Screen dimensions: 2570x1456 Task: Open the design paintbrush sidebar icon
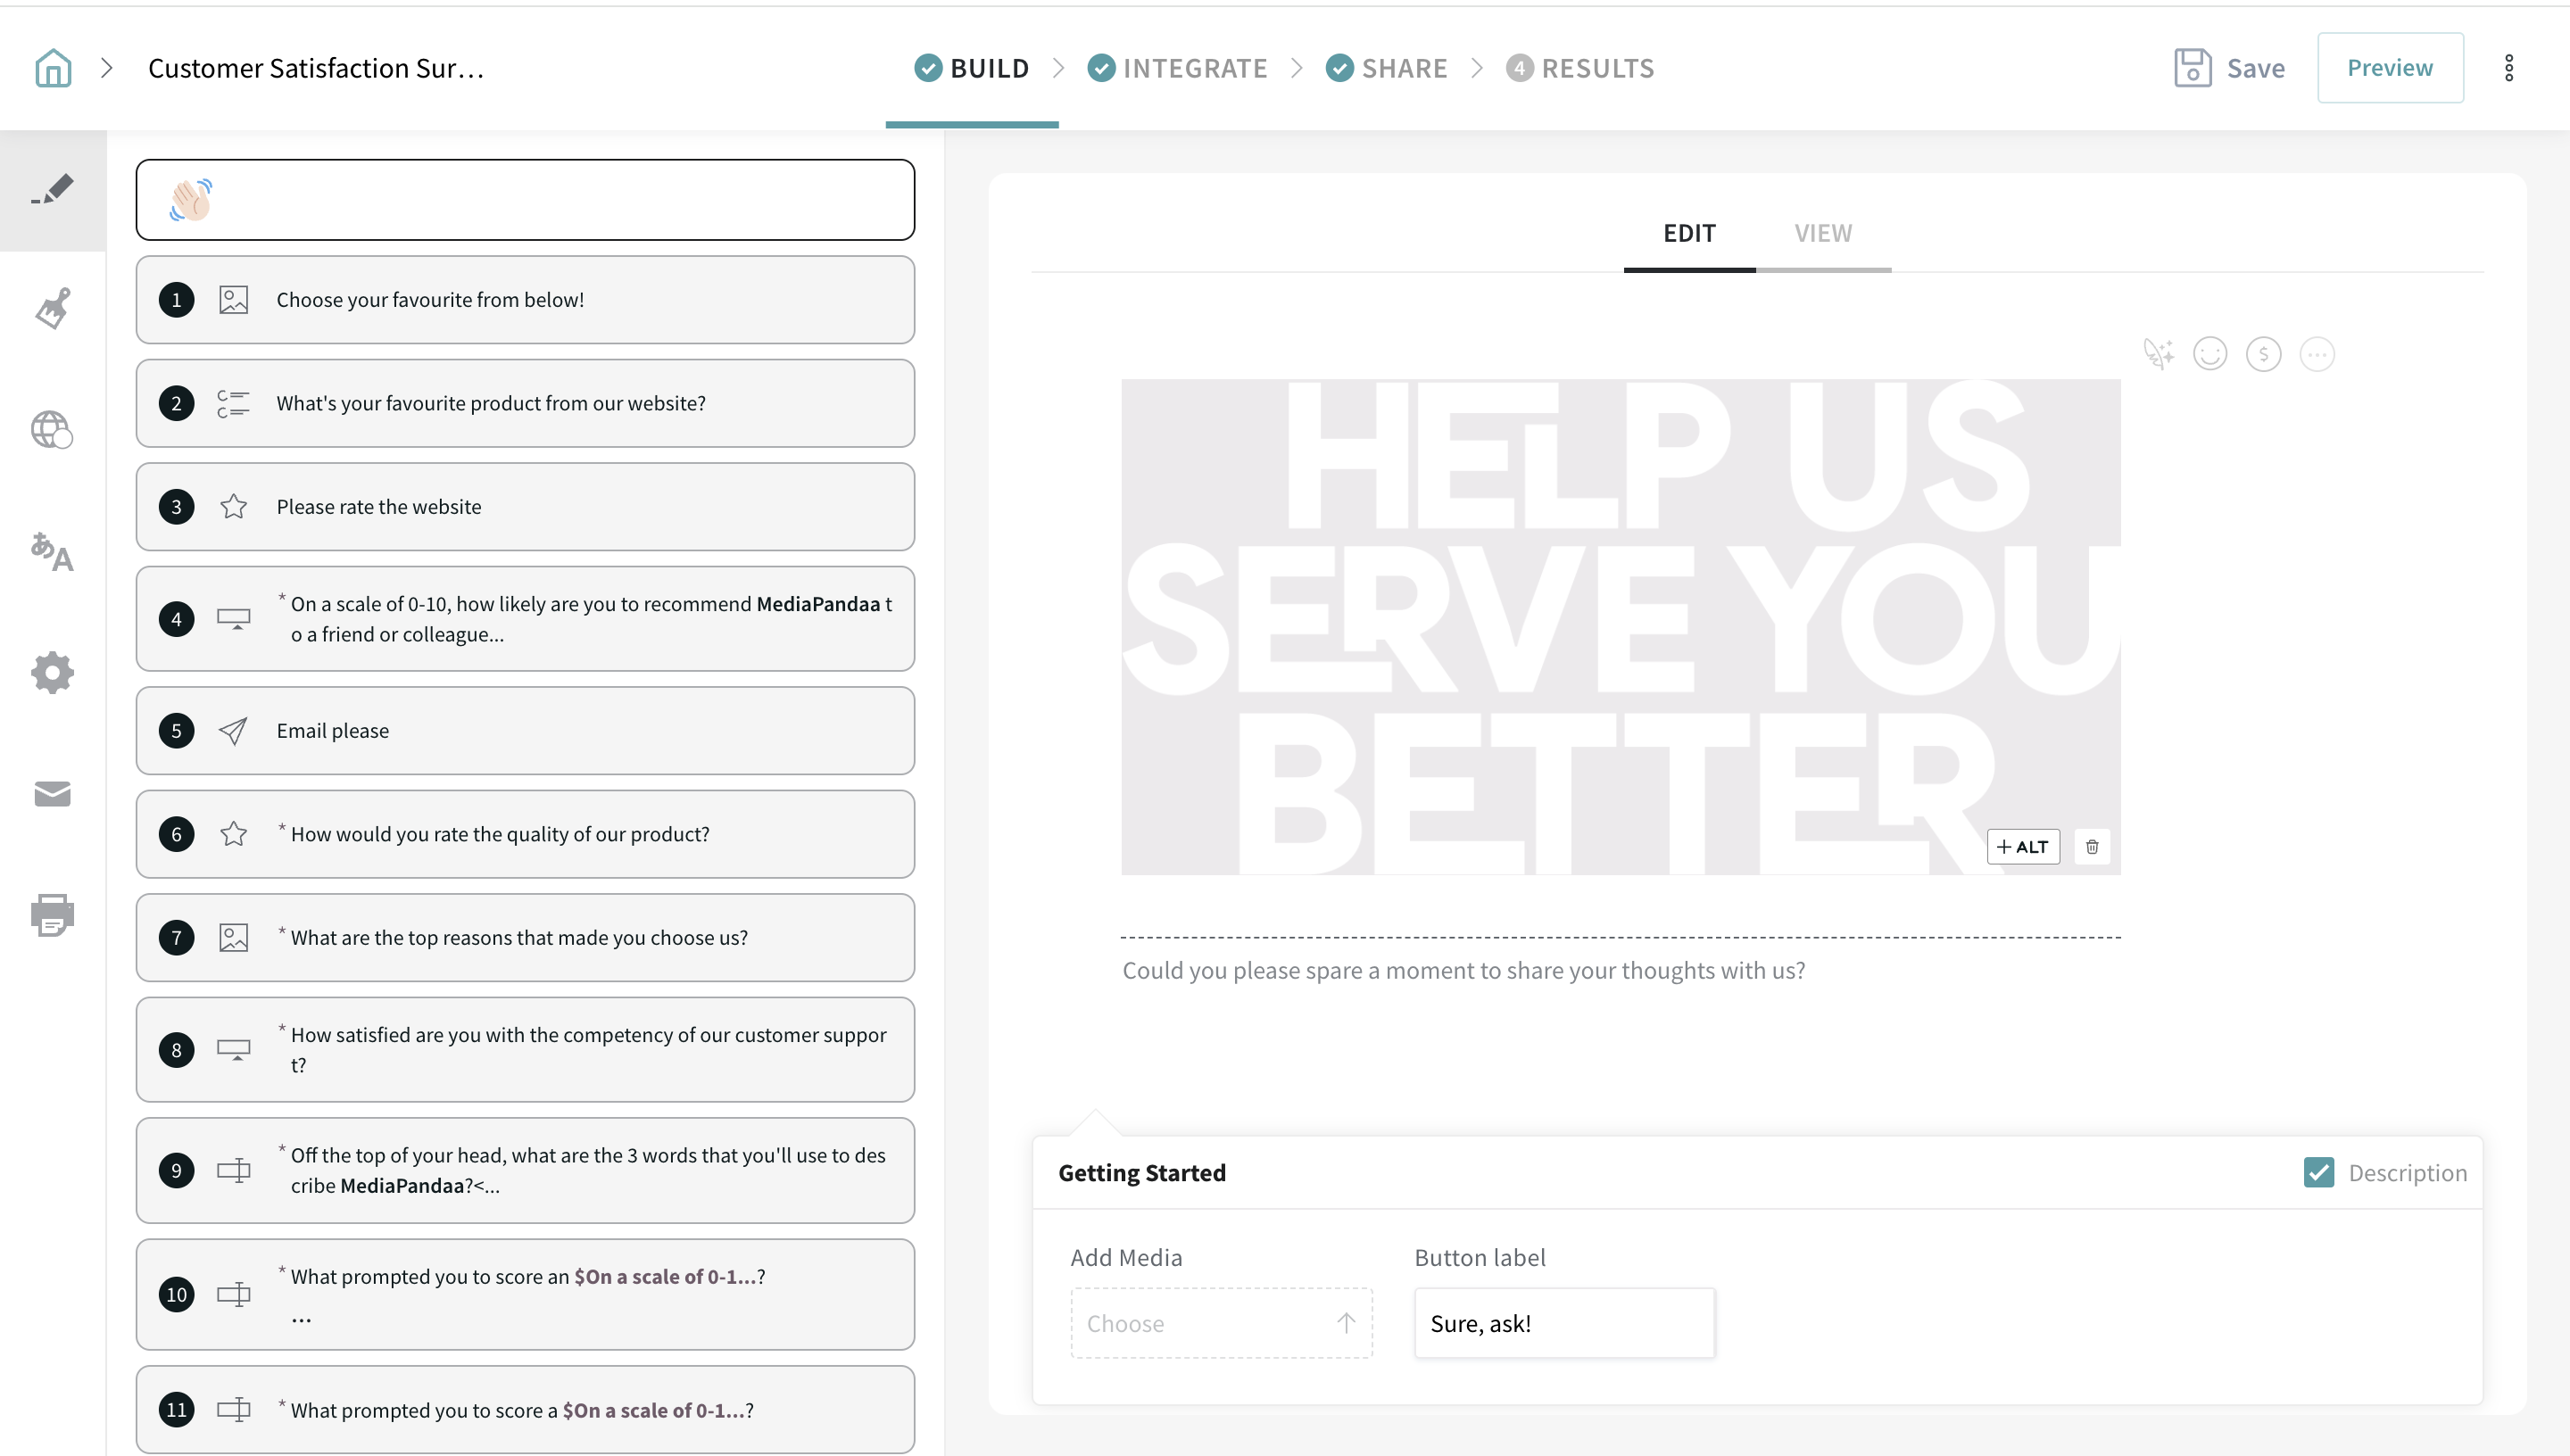tap(53, 309)
